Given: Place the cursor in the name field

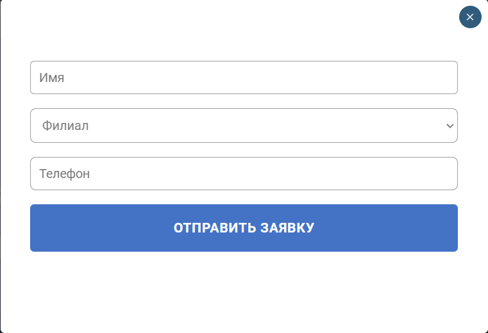Looking at the screenshot, I should coord(244,77).
